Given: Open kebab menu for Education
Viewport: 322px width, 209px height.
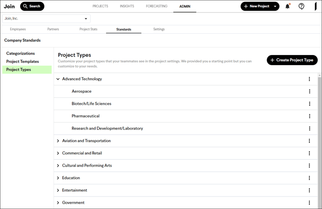Looking at the screenshot, I should pyautogui.click(x=309, y=178).
